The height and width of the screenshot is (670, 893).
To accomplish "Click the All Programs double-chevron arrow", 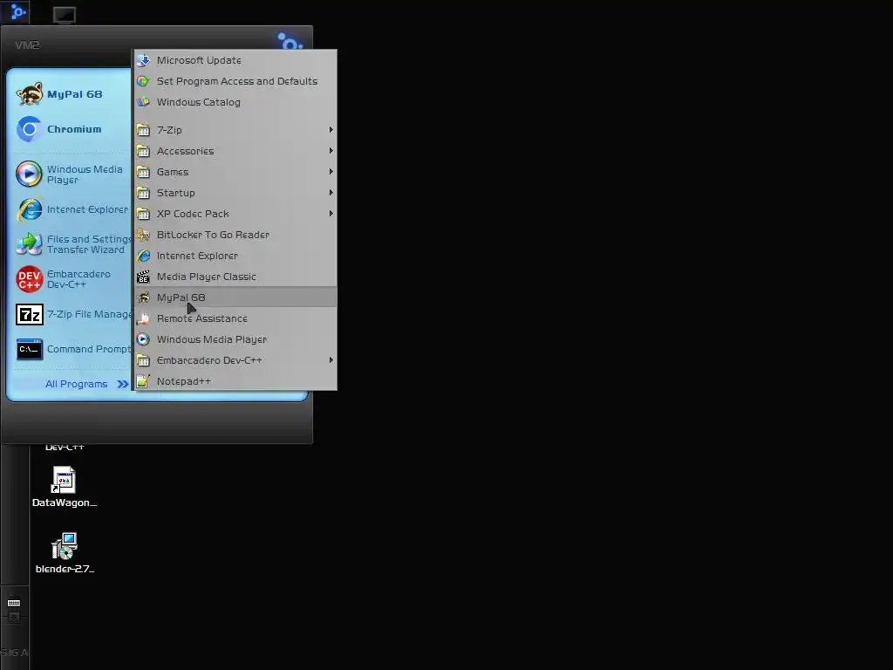I will pyautogui.click(x=122, y=384).
